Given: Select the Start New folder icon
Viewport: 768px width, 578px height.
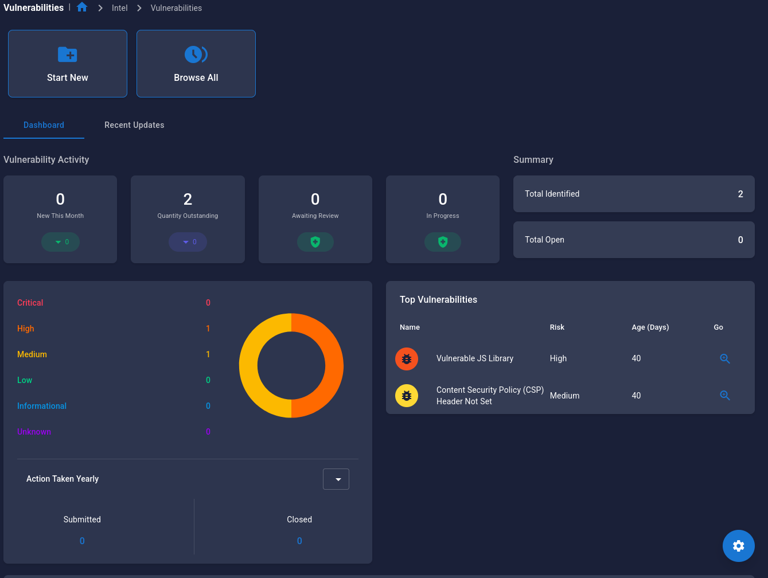Looking at the screenshot, I should (x=67, y=54).
